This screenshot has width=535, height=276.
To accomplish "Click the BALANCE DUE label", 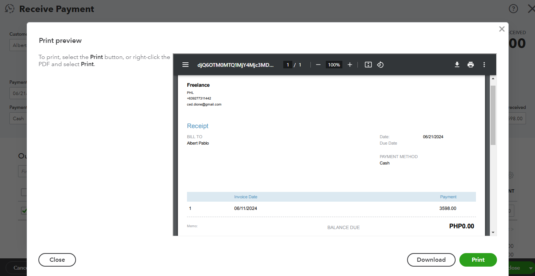I will pyautogui.click(x=343, y=228).
